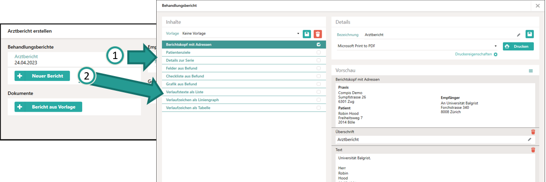Image resolution: width=546 pixels, height=182 pixels.
Task: Delete the Überschrift section via trash icon
Action: point(533,132)
